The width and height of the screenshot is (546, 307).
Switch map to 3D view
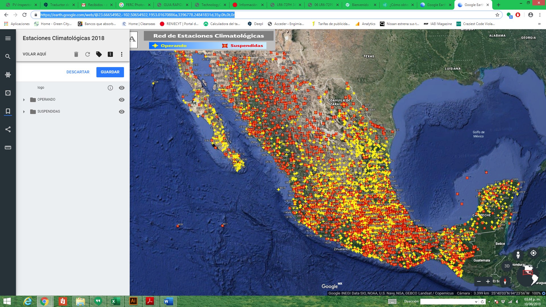pos(507,266)
